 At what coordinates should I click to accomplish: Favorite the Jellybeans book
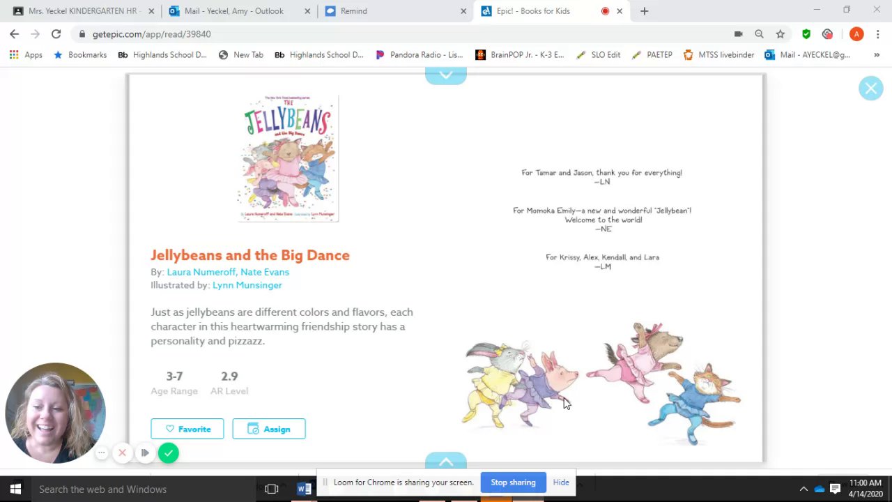pyautogui.click(x=187, y=429)
